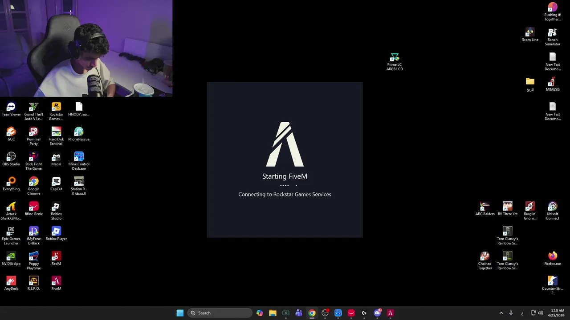Image resolution: width=570 pixels, height=320 pixels.
Task: Select the Roblox Studio shortcut
Action: [56, 211]
